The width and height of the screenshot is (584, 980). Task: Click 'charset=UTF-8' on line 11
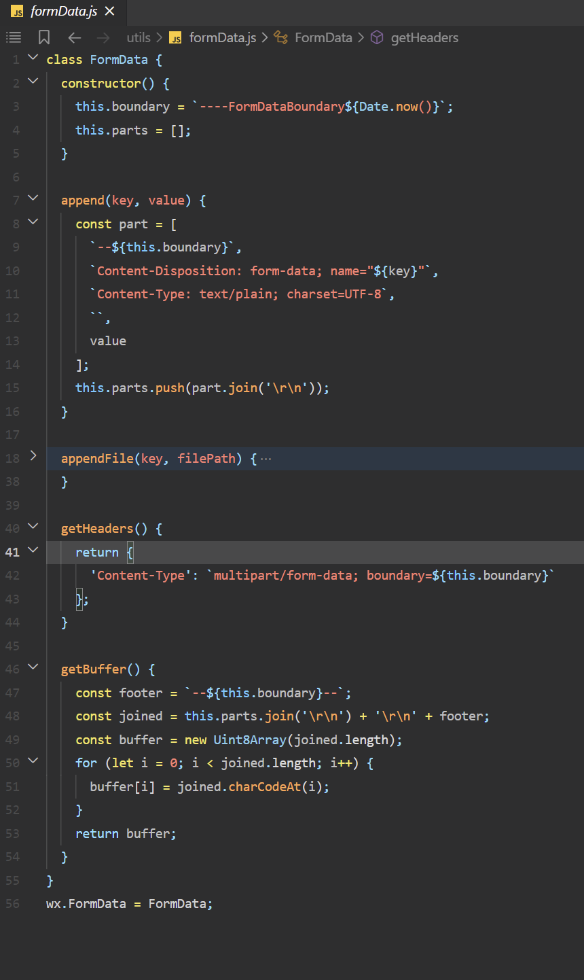click(334, 294)
